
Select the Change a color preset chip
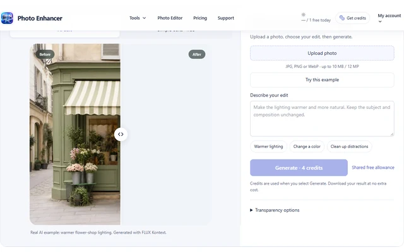(x=307, y=147)
